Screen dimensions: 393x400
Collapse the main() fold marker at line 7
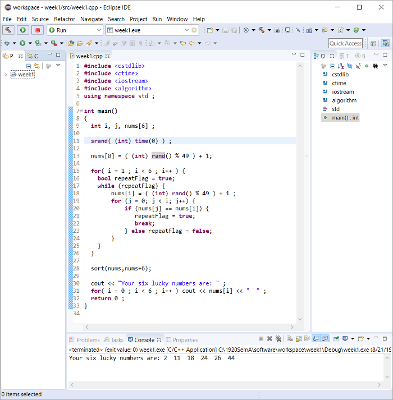click(81, 111)
